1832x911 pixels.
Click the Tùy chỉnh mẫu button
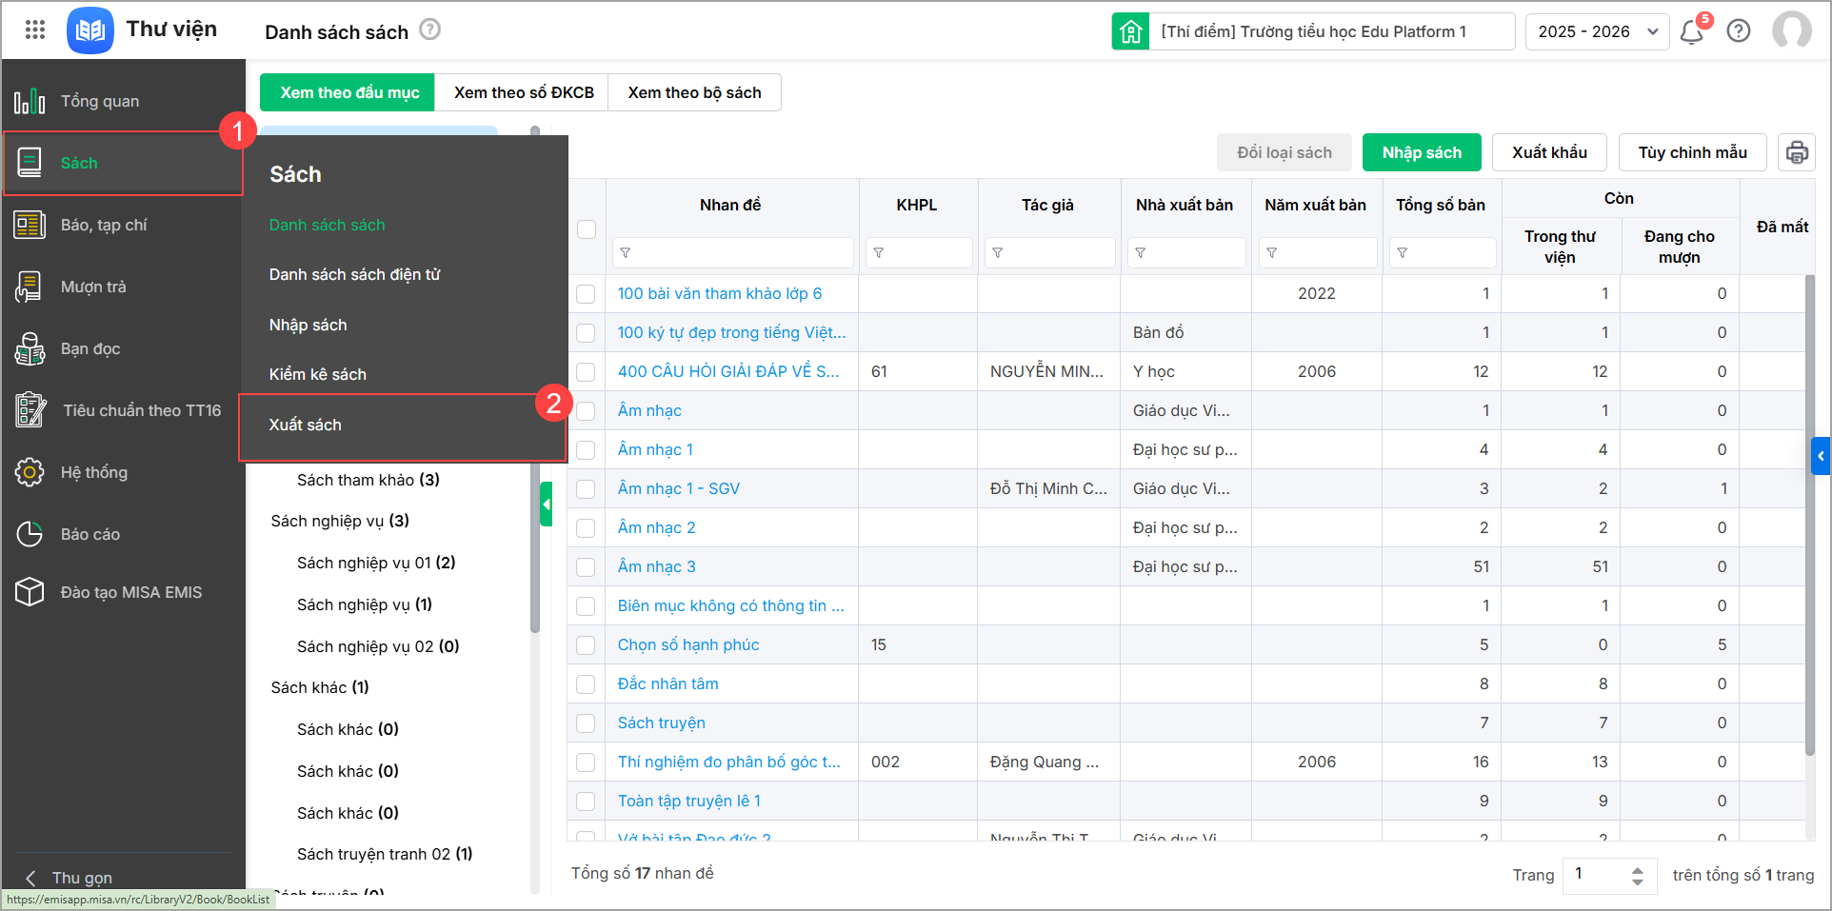1692,152
